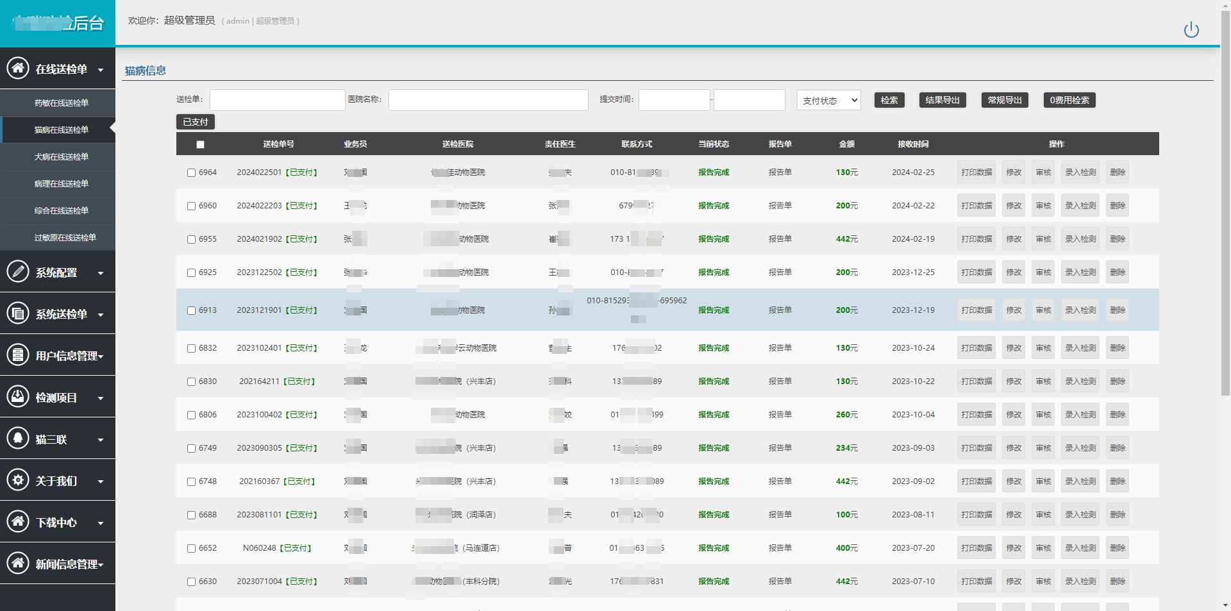Click 报告完成 status in row 6748

[714, 481]
